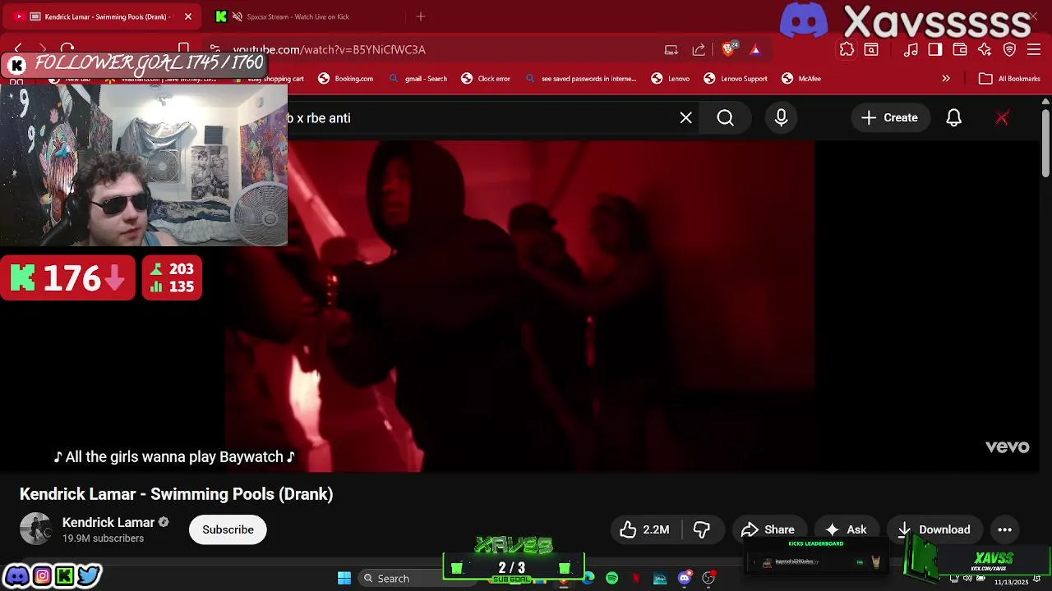Download the video with Download button
This screenshot has width=1052, height=591.
pyautogui.click(x=934, y=529)
